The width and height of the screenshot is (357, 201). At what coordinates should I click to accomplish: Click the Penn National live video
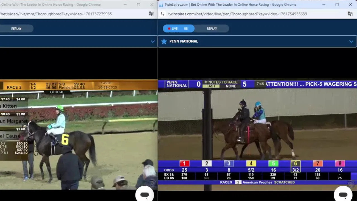coord(257,135)
